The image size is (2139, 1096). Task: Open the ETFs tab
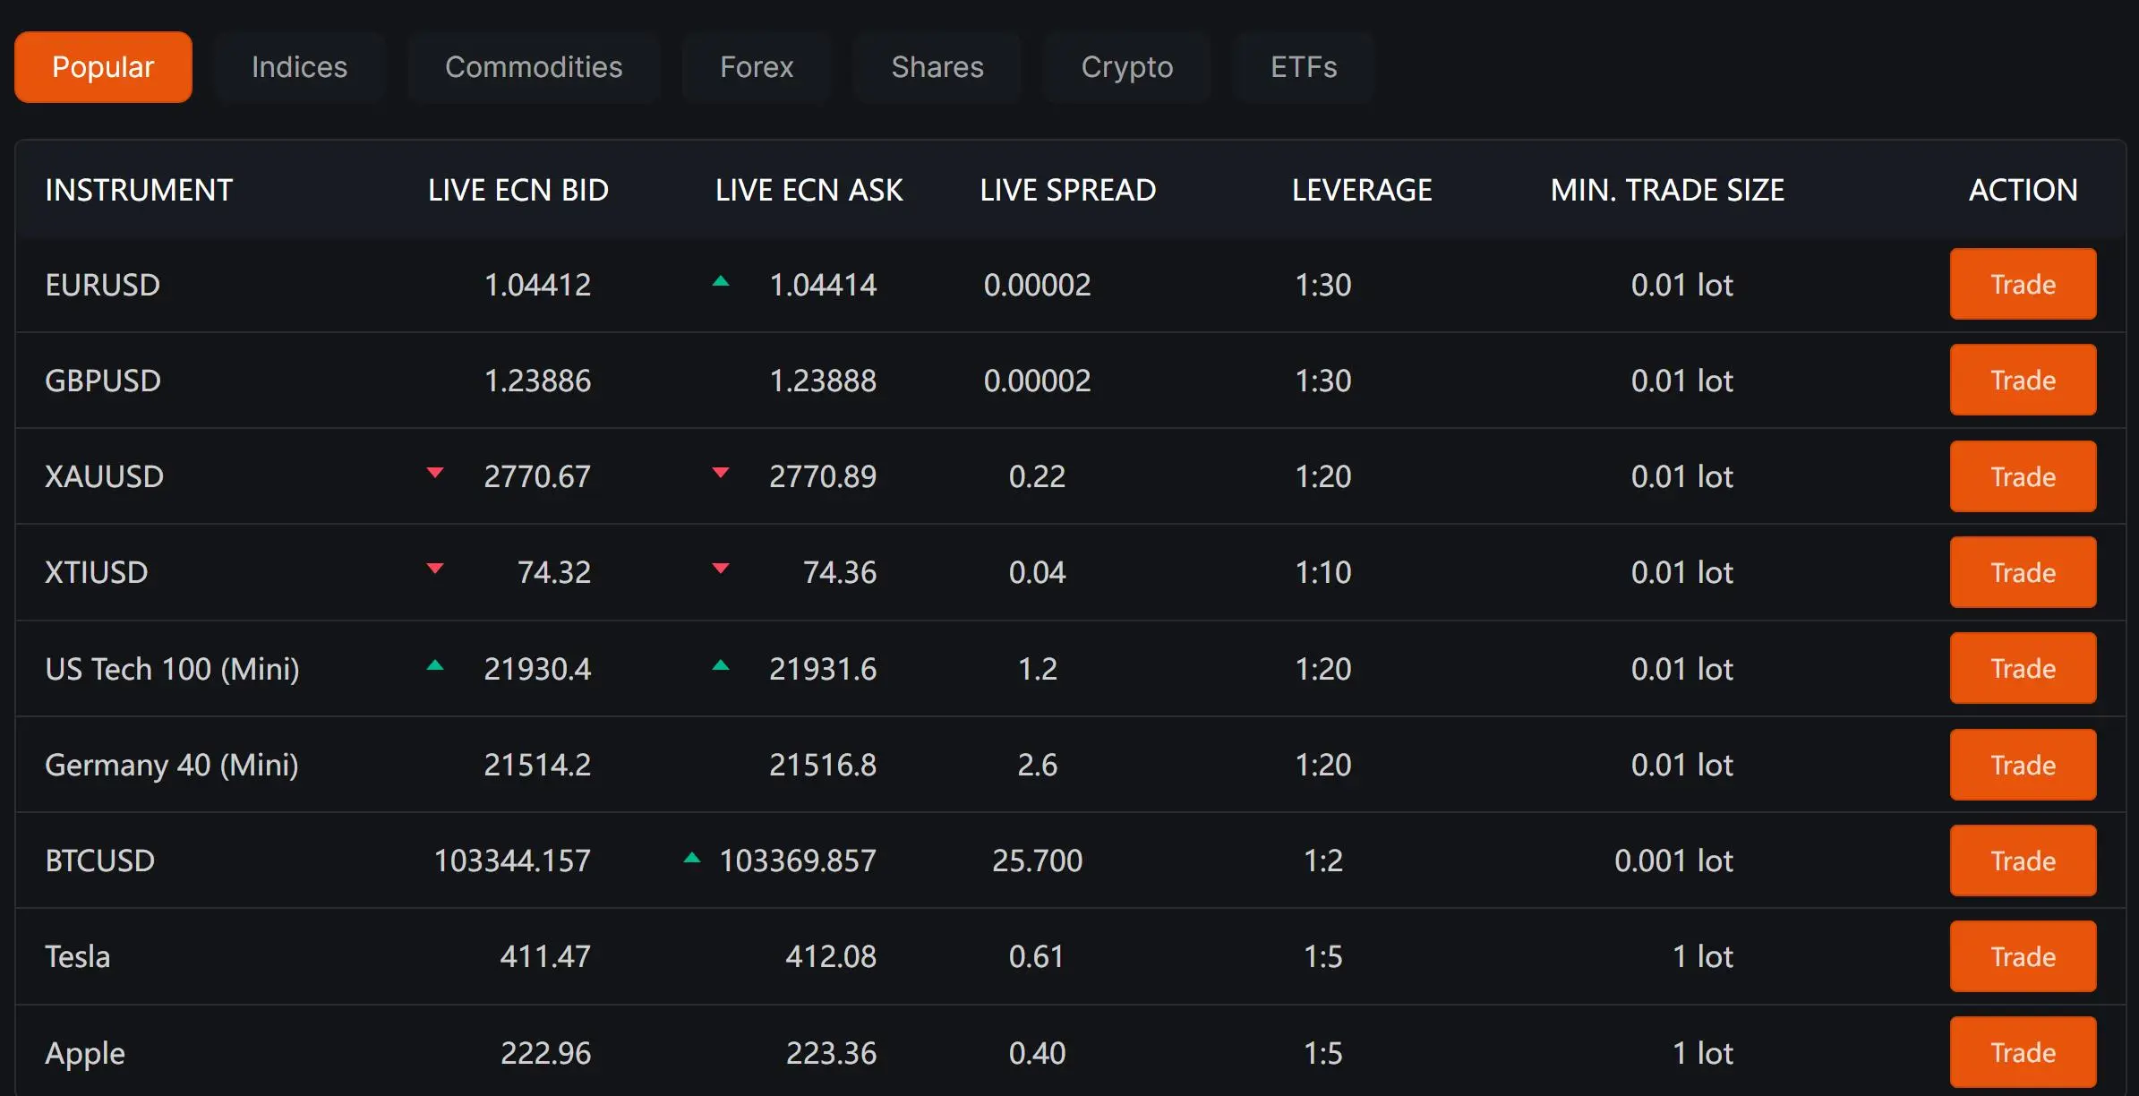tap(1304, 67)
